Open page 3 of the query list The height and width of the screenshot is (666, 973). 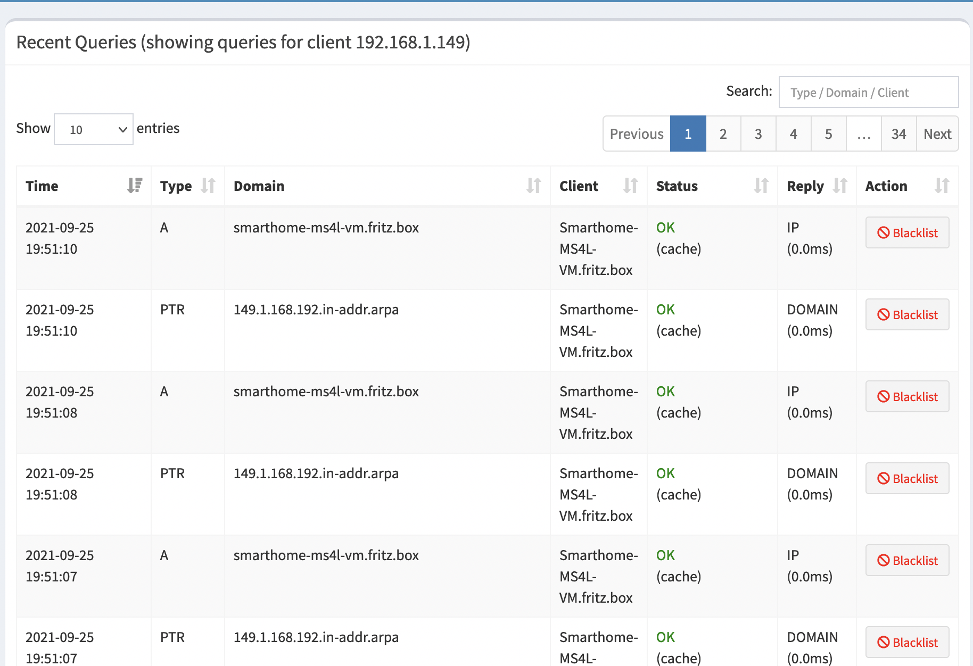point(758,134)
